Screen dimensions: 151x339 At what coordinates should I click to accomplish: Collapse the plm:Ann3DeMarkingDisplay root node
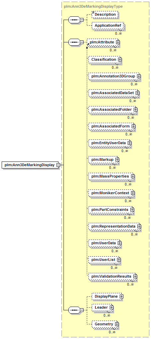(x=58, y=165)
